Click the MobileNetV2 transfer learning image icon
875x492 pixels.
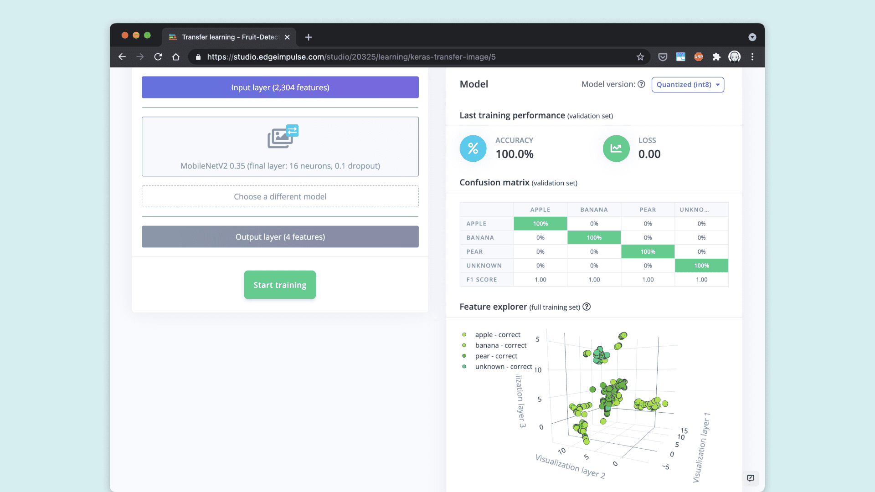[283, 137]
